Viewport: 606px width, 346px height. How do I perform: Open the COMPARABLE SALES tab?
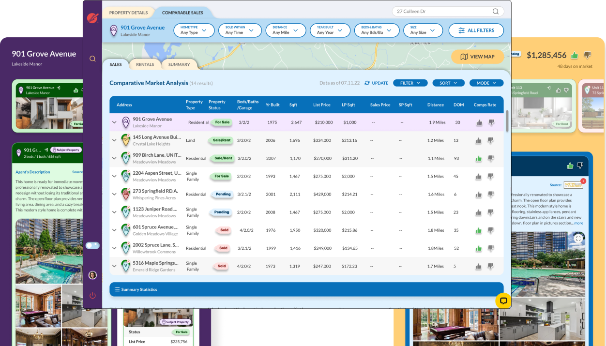(x=182, y=13)
